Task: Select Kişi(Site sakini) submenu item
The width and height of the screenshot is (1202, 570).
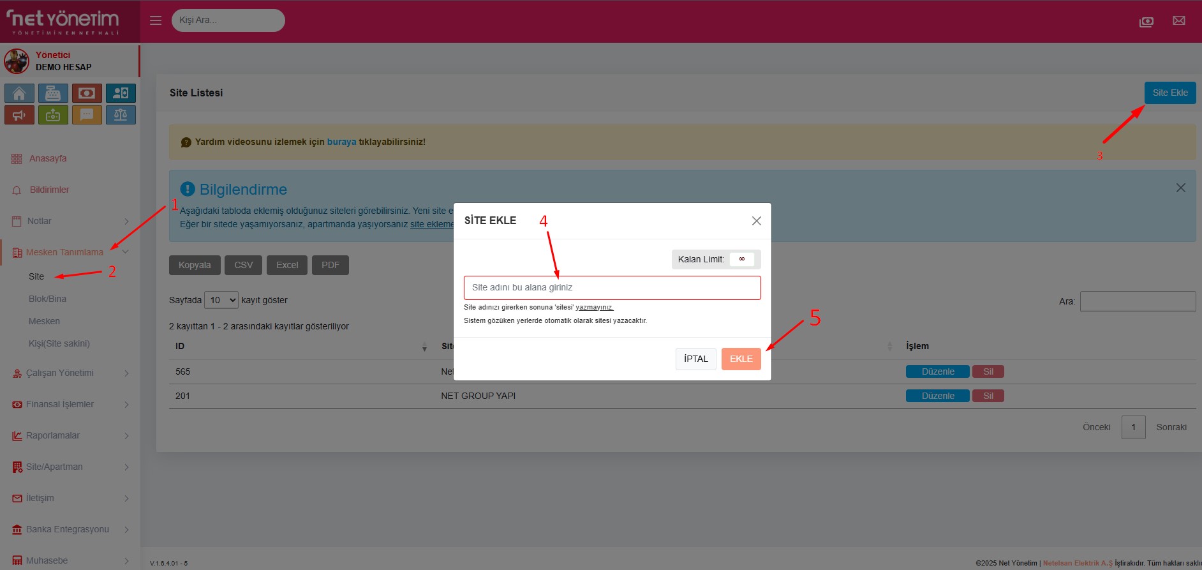Action: point(59,343)
